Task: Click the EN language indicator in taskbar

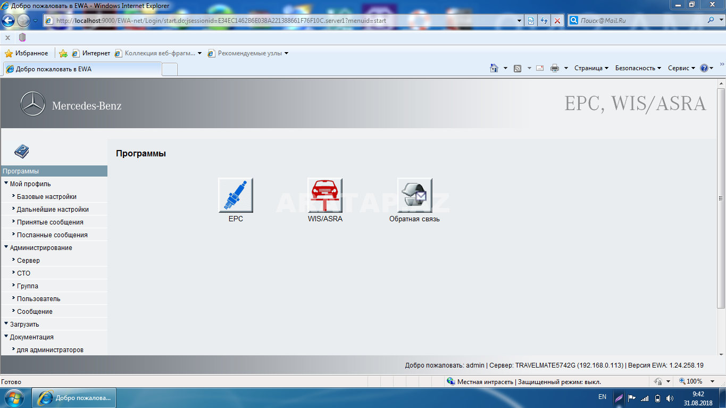Action: click(602, 397)
